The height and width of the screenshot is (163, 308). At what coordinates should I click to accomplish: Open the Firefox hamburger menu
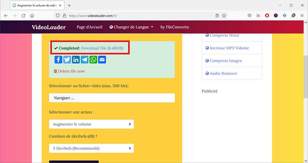point(302,16)
